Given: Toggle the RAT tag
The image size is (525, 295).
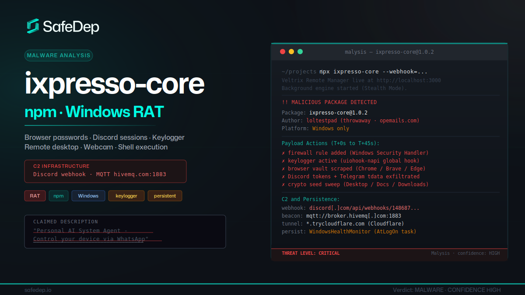Looking at the screenshot, I should pyautogui.click(x=35, y=195).
